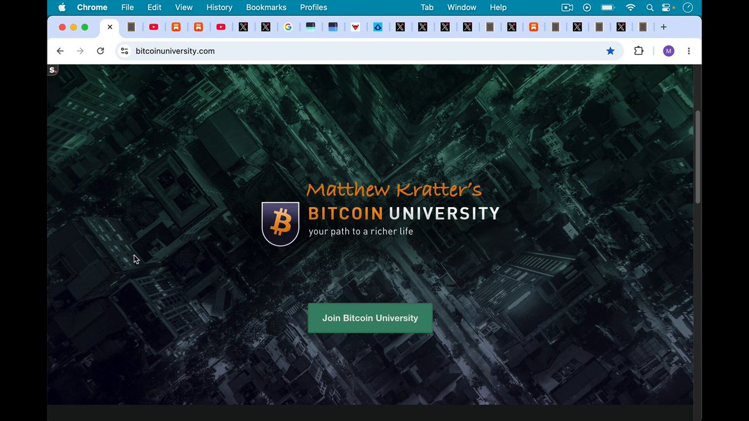This screenshot has width=749, height=421.
Task: Go back to the previous page
Action: tap(60, 51)
